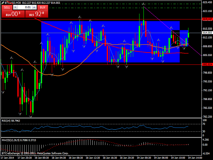The image size is (213, 160).
Task: Click the RSI 70 level label
Action: tap(204, 124)
